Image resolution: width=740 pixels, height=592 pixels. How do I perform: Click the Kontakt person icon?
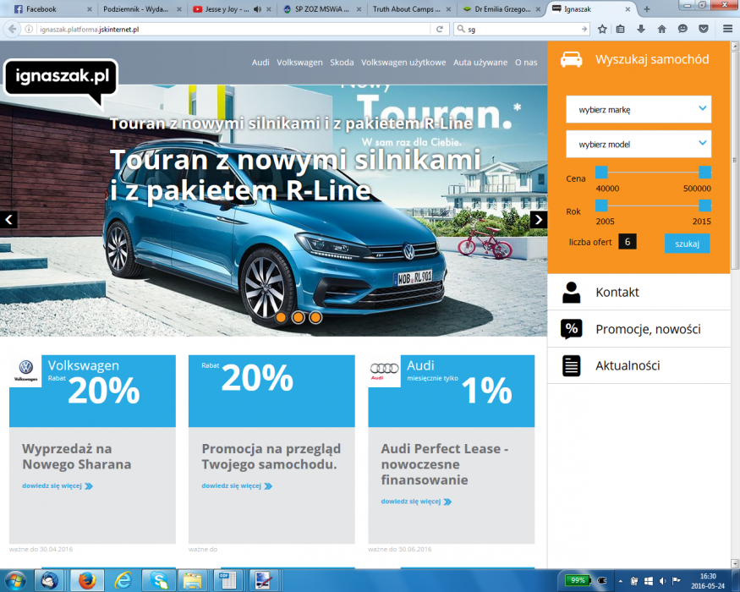tap(571, 293)
